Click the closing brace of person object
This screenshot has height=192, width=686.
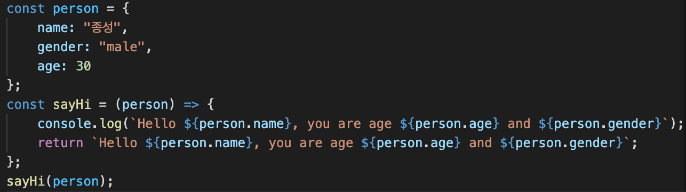[11, 85]
